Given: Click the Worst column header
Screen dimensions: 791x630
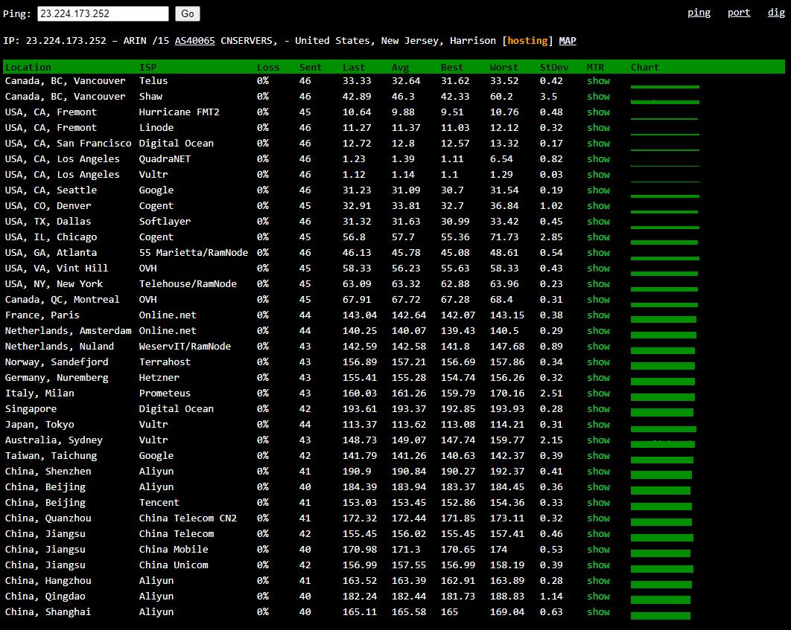Looking at the screenshot, I should [x=504, y=67].
